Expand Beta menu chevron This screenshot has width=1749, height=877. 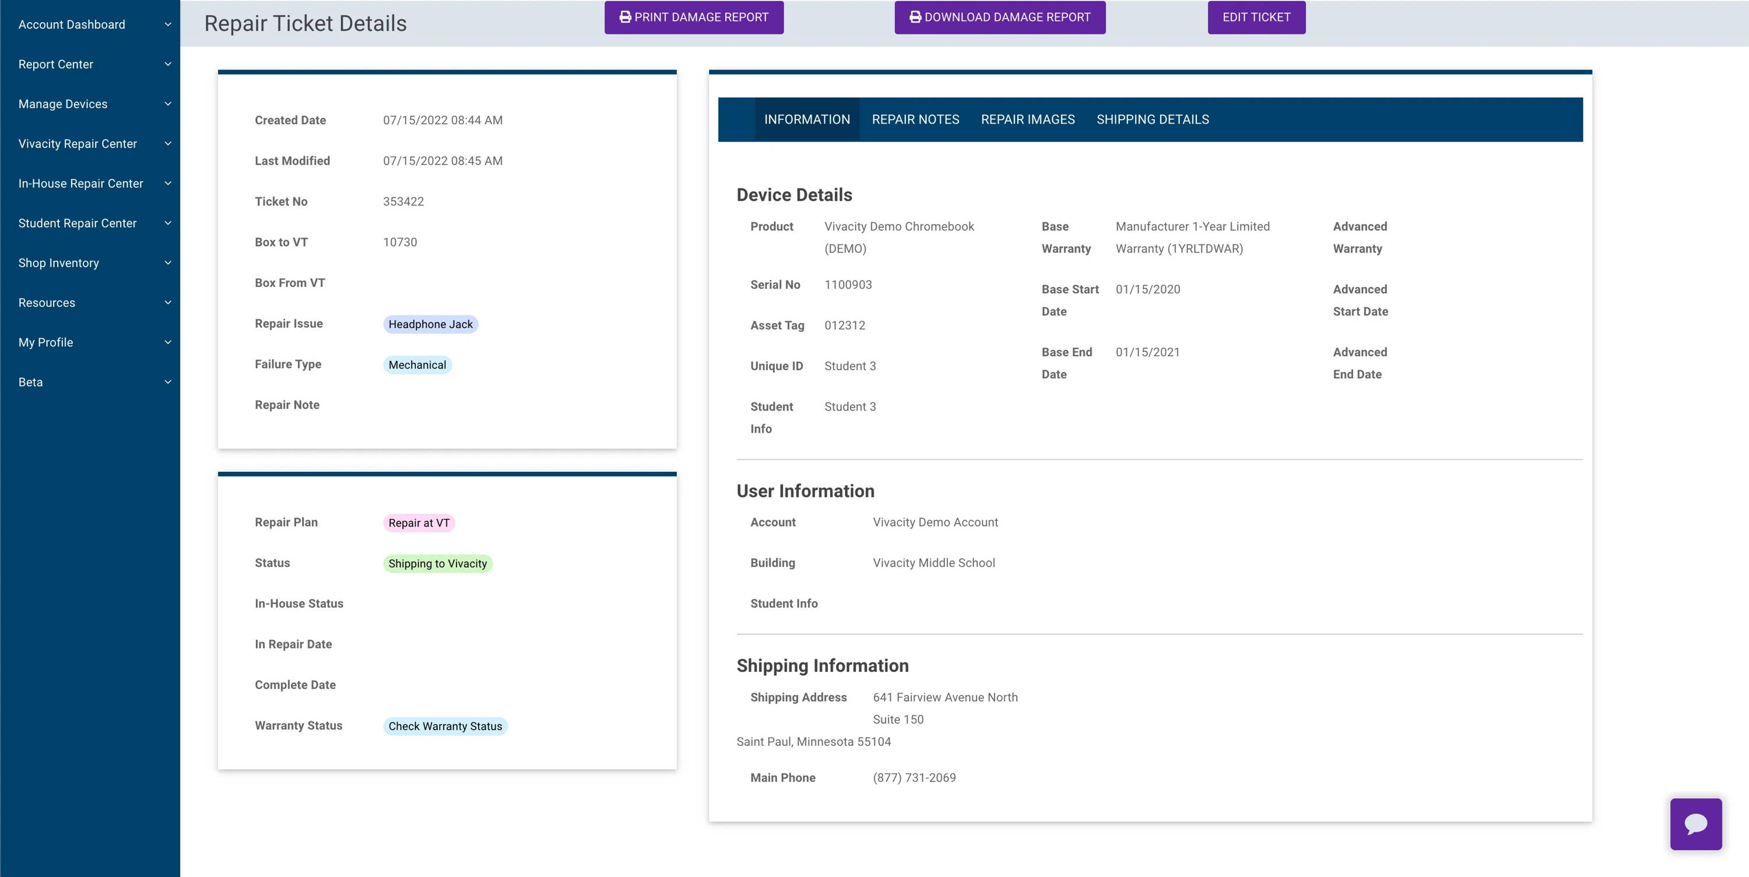point(168,382)
